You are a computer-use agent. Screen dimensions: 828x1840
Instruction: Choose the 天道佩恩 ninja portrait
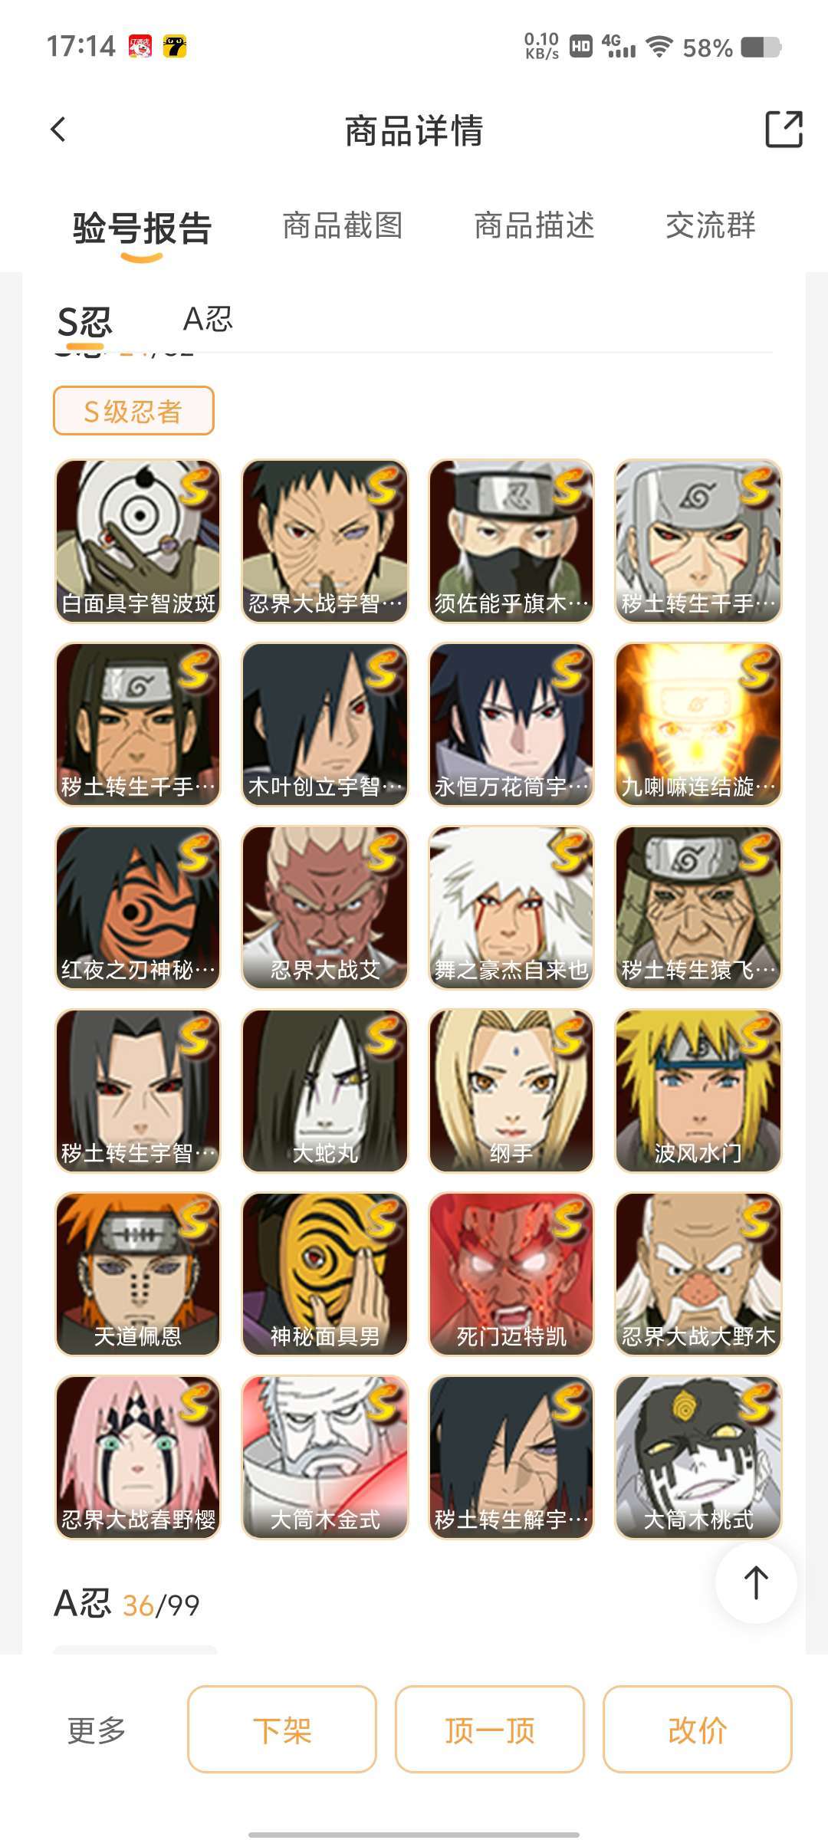[x=138, y=1274]
